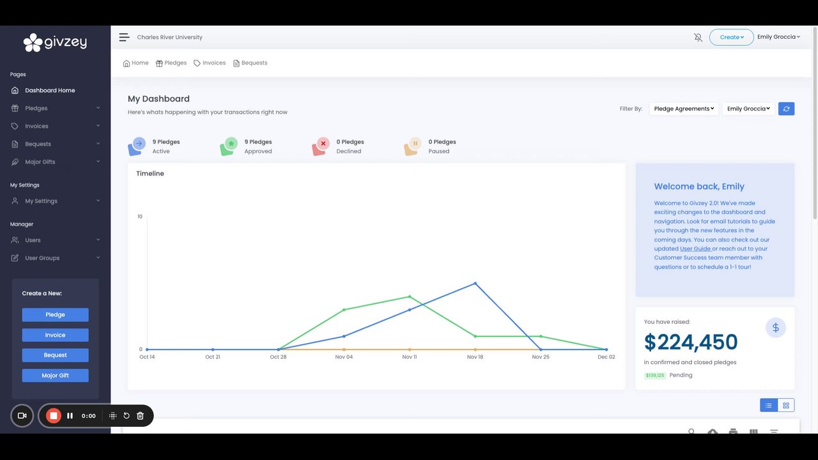The height and width of the screenshot is (460, 818).
Task: Switch to list view layout
Action: [768, 405]
